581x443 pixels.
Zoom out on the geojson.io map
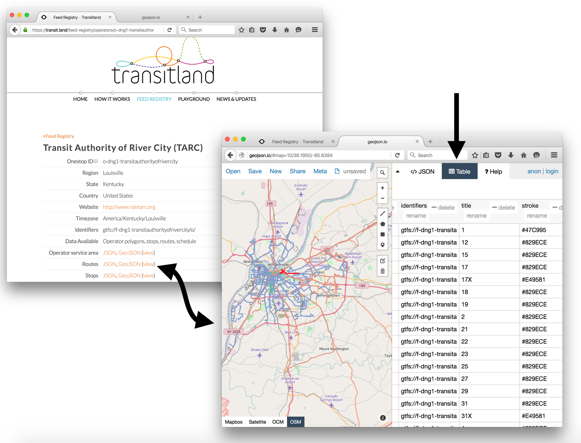(382, 198)
